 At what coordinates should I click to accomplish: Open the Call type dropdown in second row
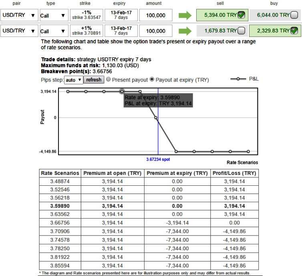tap(54, 30)
